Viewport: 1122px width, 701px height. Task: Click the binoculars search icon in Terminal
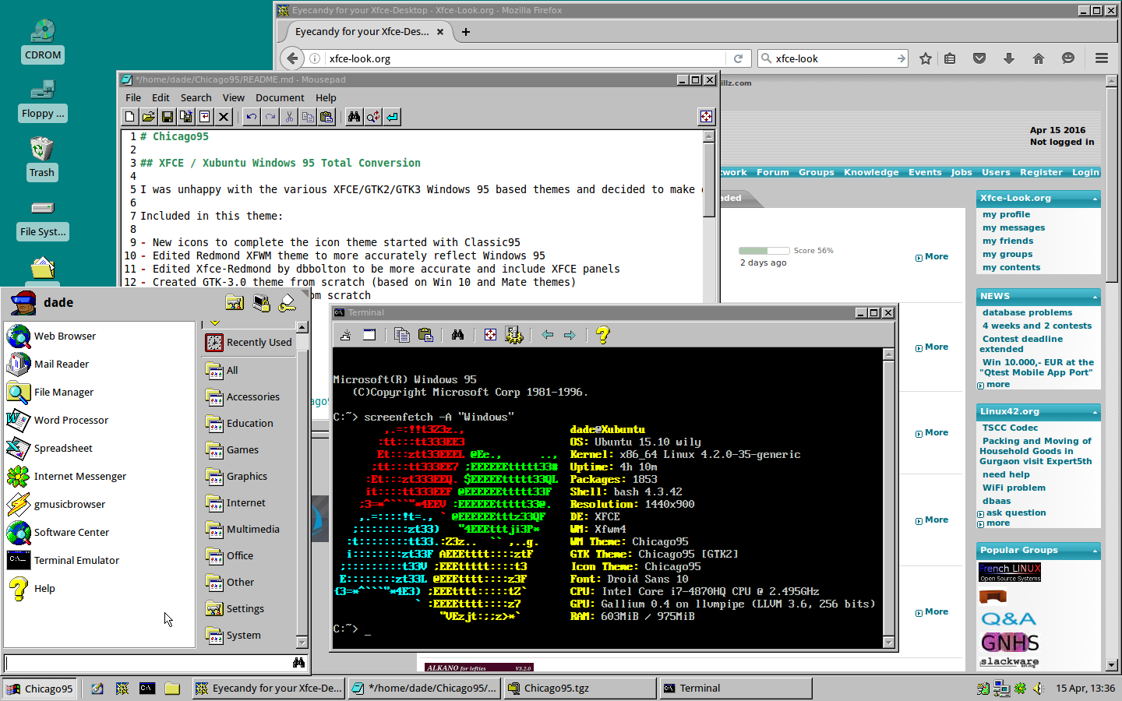[457, 335]
